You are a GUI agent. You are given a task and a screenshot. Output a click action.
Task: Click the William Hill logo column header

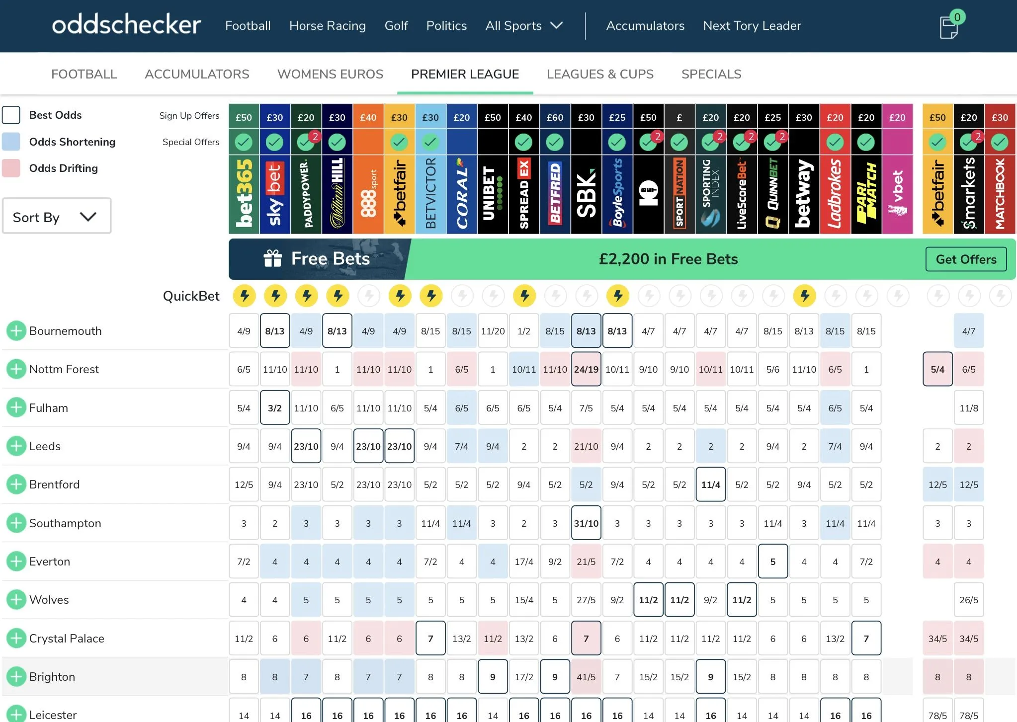337,194
